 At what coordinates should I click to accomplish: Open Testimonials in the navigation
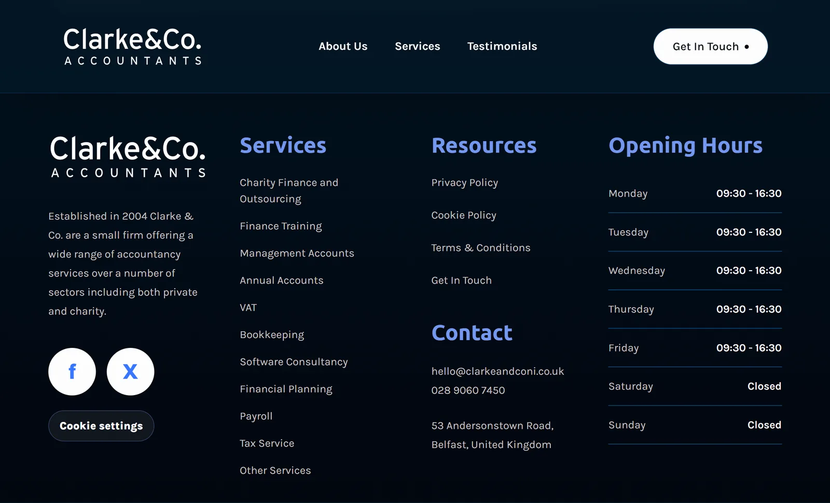point(502,46)
